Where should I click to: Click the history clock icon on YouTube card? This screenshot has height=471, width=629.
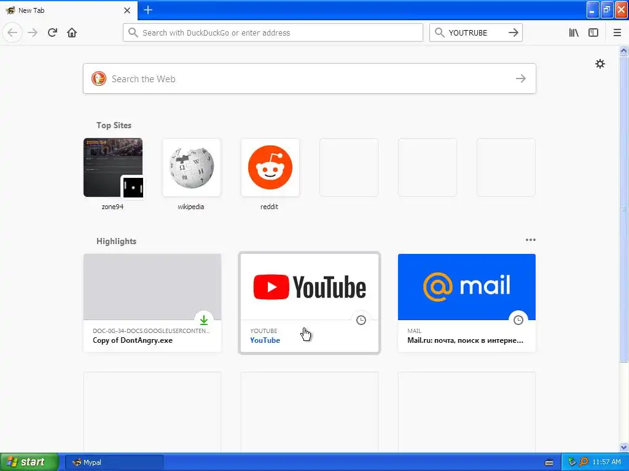click(361, 320)
